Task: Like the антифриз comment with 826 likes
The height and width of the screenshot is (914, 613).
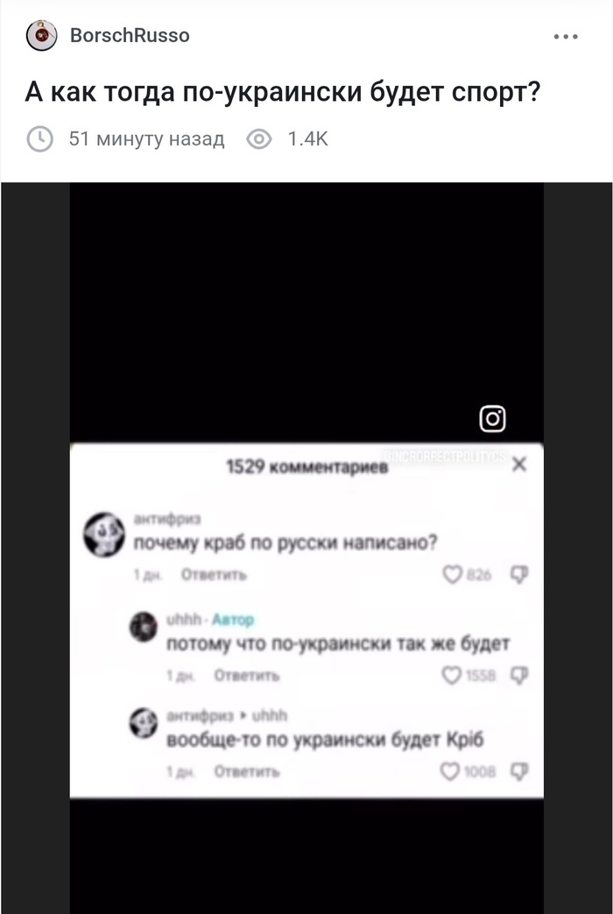Action: click(452, 575)
